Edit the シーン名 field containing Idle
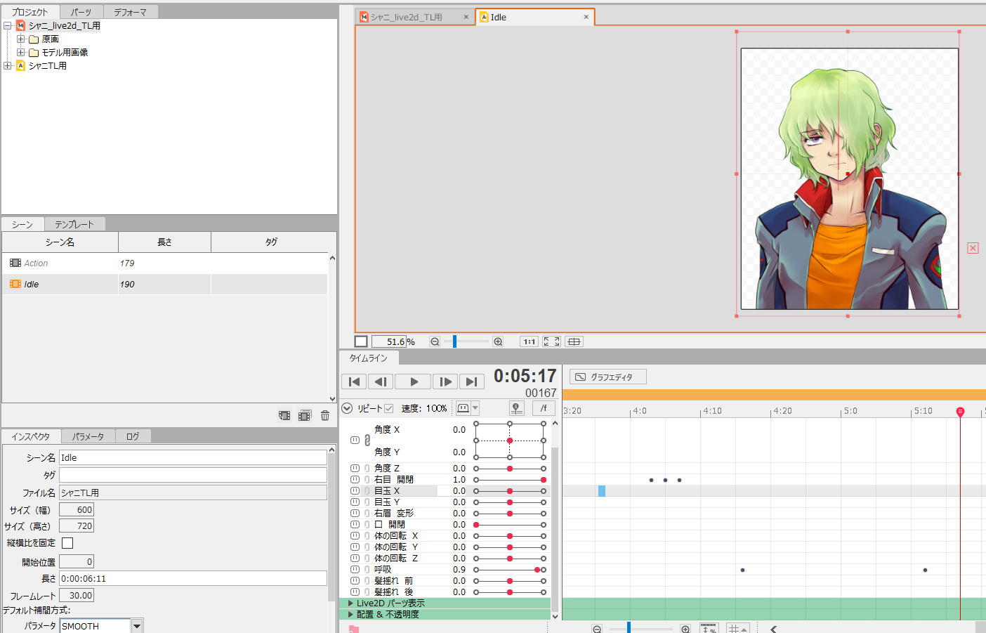986x633 pixels. [193, 457]
